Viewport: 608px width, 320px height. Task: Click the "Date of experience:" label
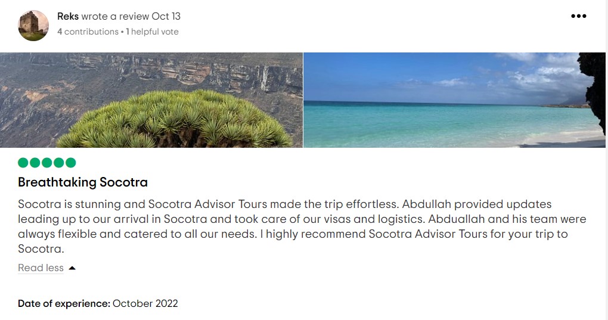click(x=64, y=303)
